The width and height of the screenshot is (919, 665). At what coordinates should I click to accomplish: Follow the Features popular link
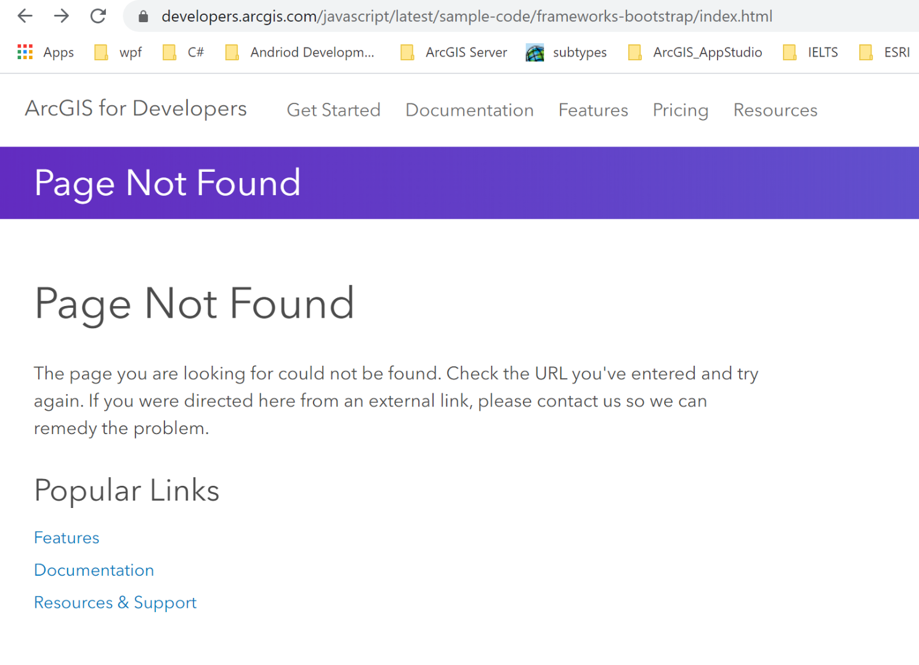point(67,538)
